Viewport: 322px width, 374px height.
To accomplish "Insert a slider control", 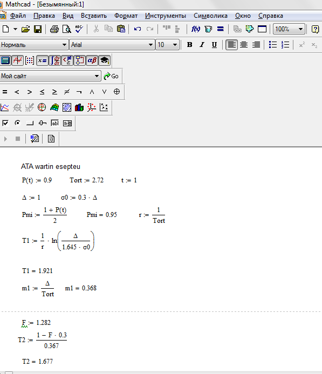I will click(43, 123).
